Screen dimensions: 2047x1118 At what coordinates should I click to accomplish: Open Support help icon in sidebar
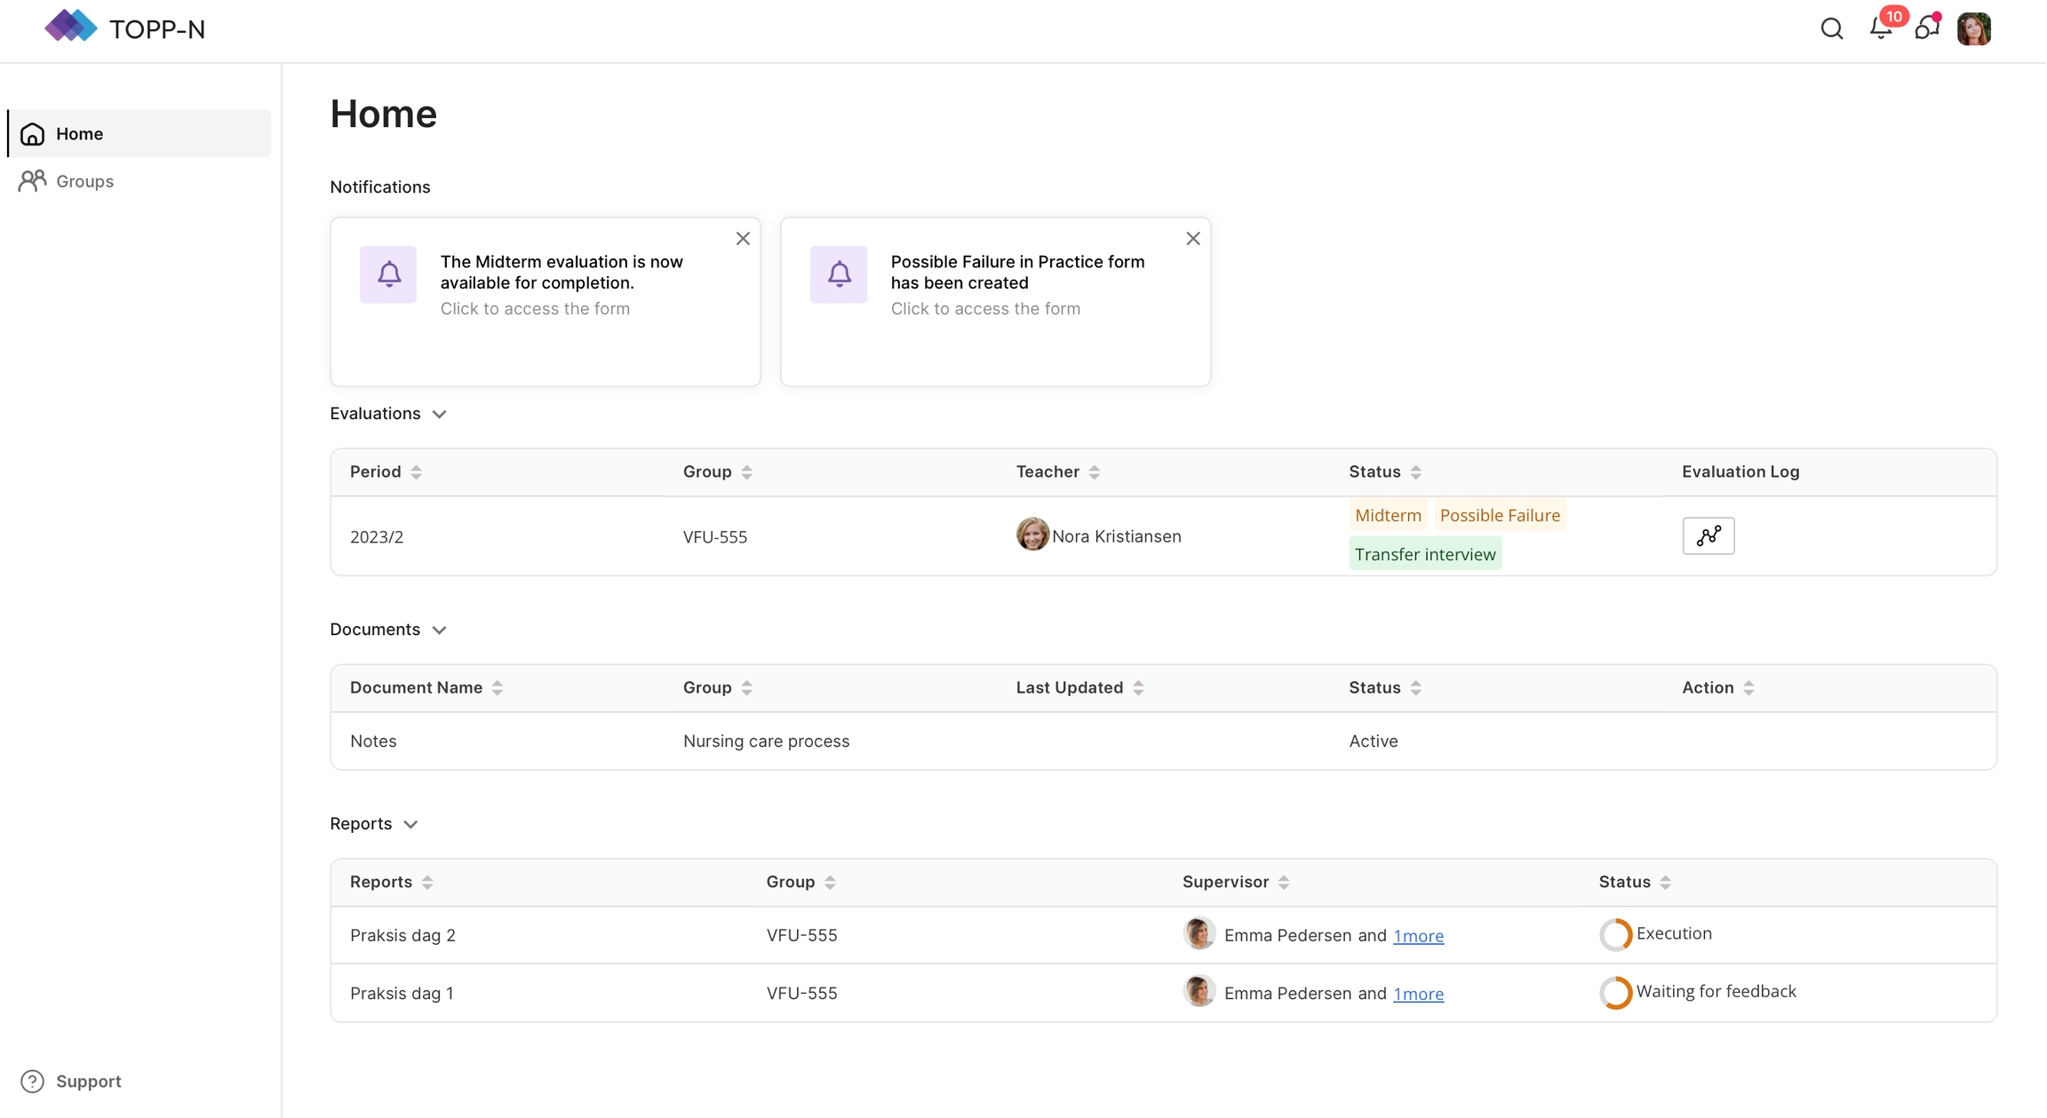click(x=33, y=1081)
